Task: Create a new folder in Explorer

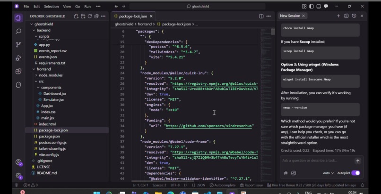Action: coord(83,16)
